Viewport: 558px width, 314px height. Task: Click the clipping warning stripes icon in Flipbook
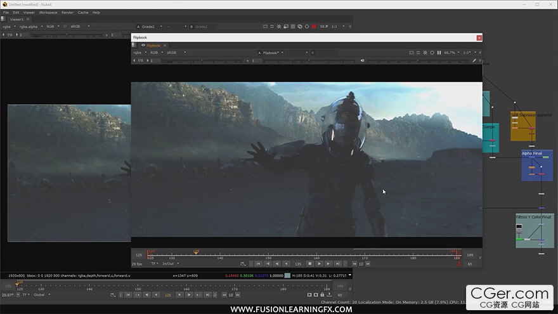click(x=425, y=53)
